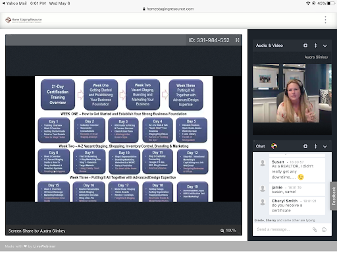Select the Day 10 slide box
Image resolution: width=337 pixels, height=253 pixels.
[x=124, y=161]
